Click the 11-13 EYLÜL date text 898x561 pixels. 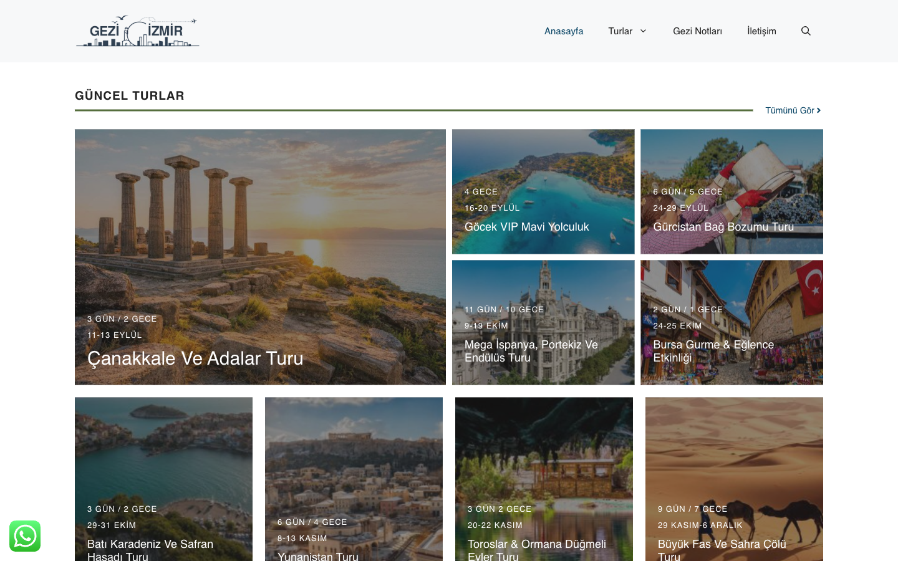[x=115, y=335]
